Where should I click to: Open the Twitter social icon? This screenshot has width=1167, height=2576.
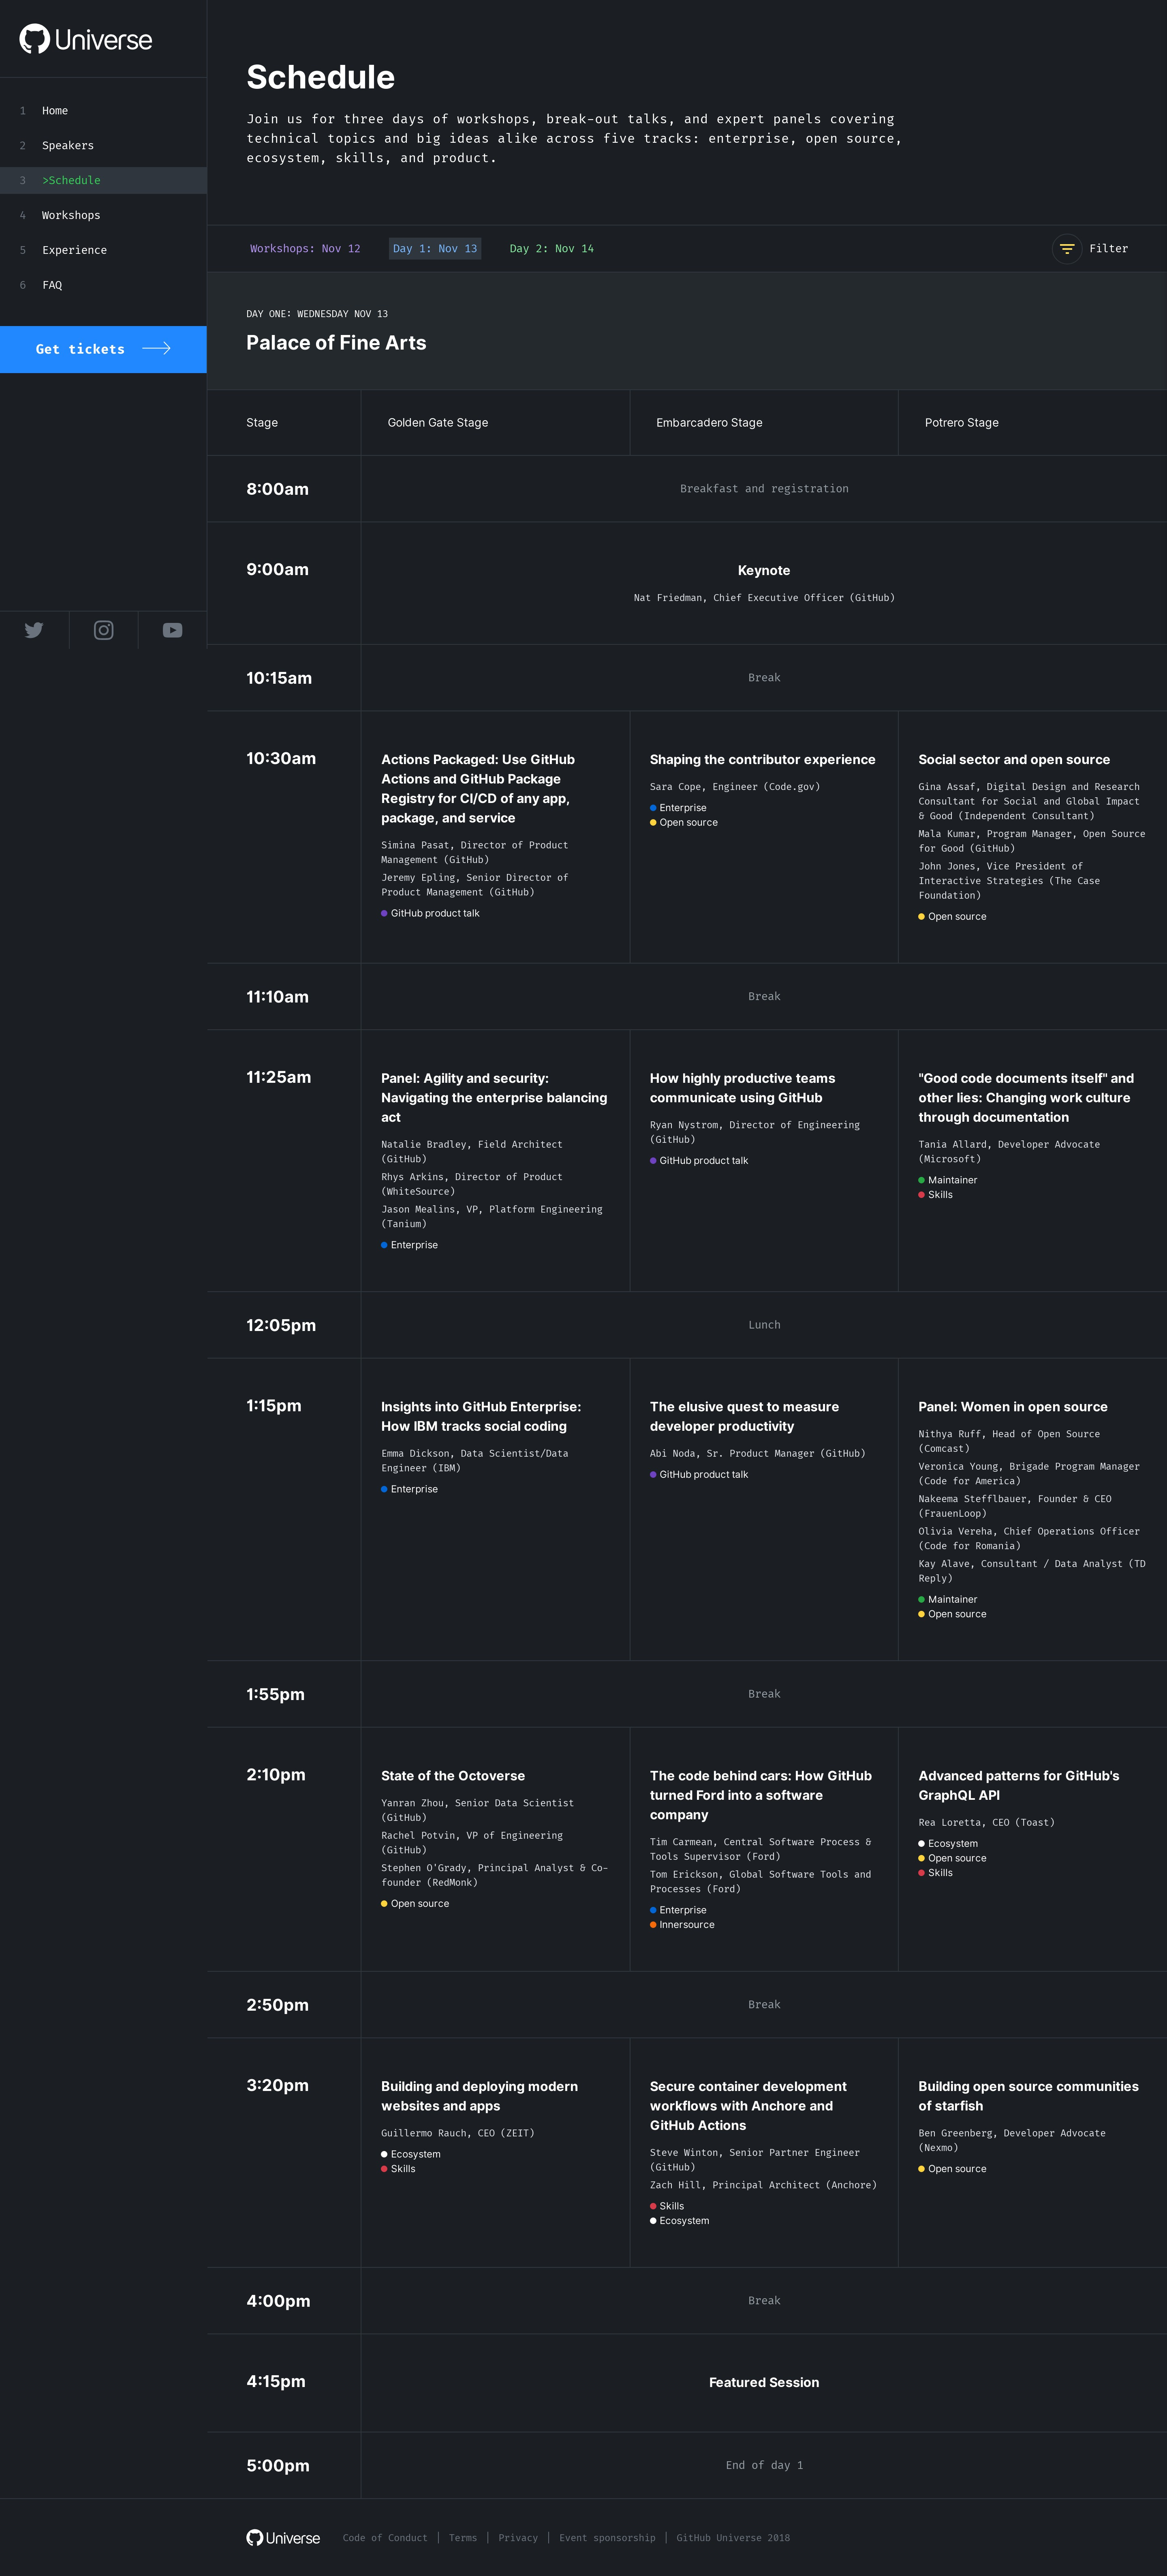[34, 630]
